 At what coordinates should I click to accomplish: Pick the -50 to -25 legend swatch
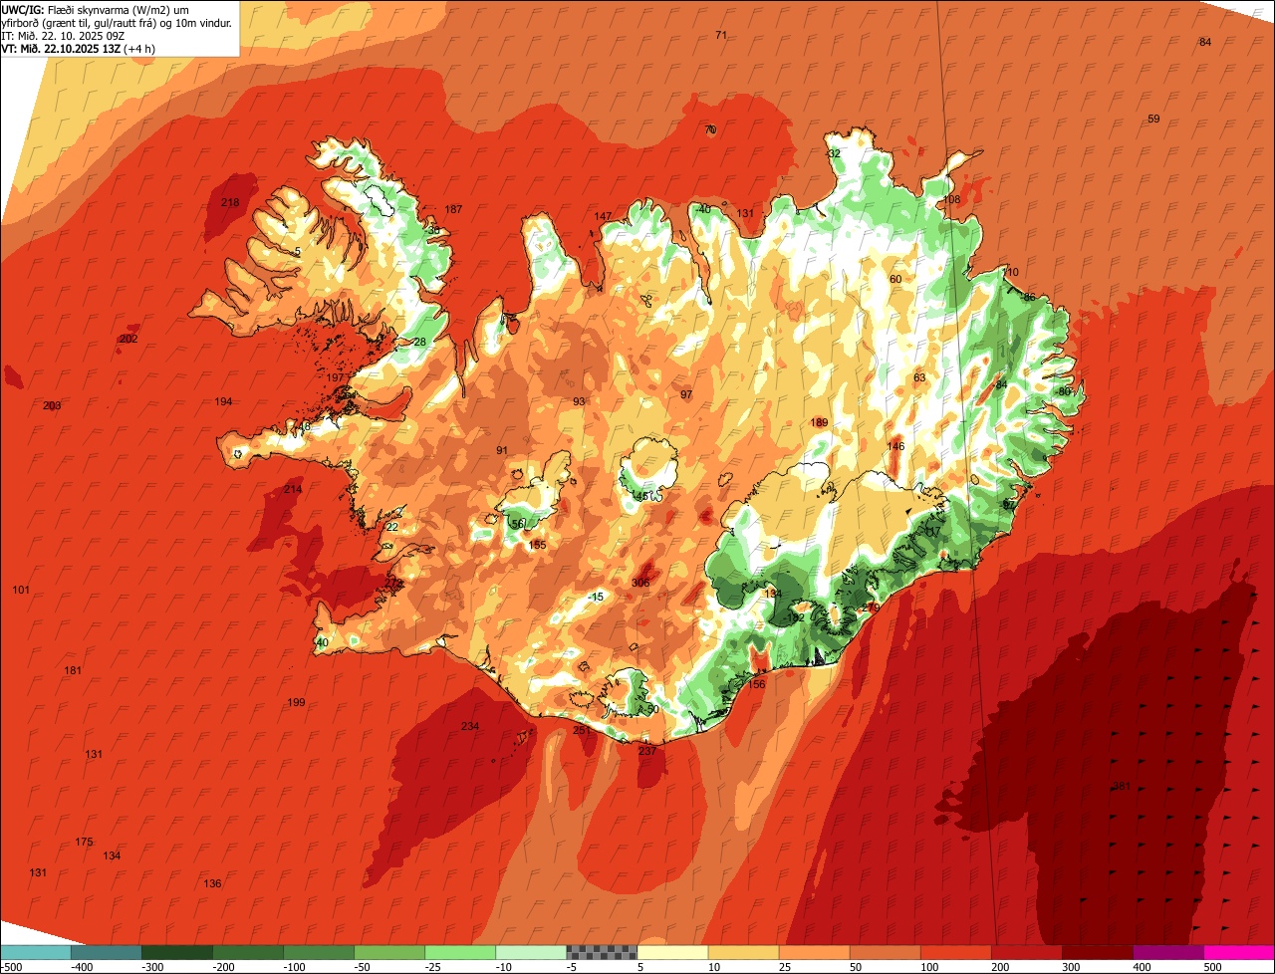point(389,952)
